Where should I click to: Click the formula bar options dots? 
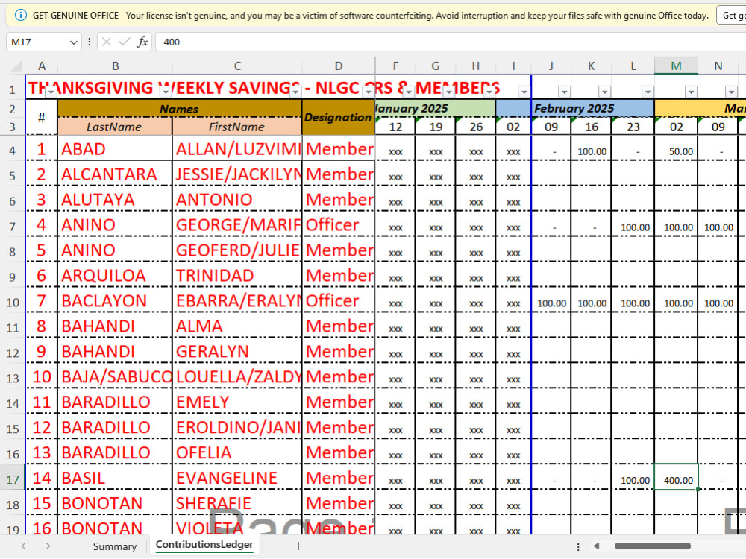pyautogui.click(x=90, y=42)
